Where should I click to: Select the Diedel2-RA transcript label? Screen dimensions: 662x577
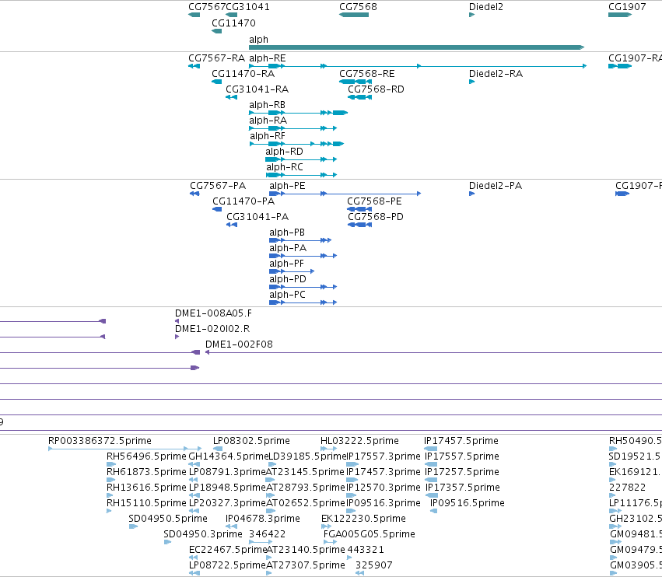pos(496,73)
